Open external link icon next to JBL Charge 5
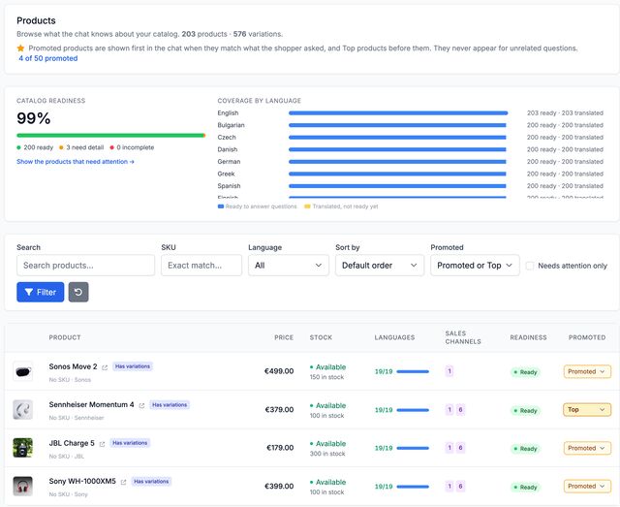 pos(102,444)
